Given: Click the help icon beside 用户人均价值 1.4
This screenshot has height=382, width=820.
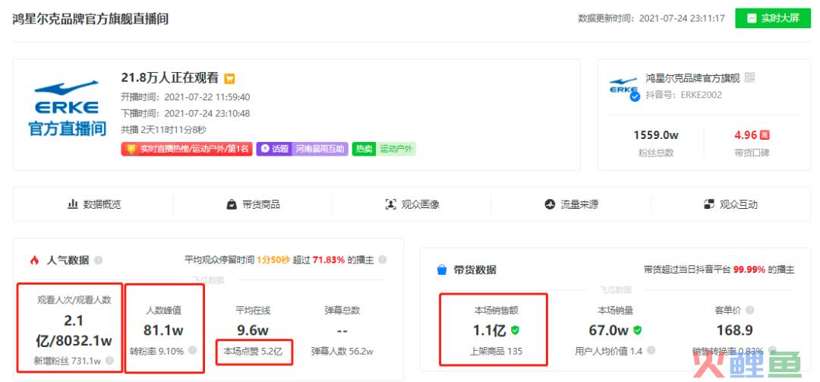Looking at the screenshot, I should click(x=651, y=351).
